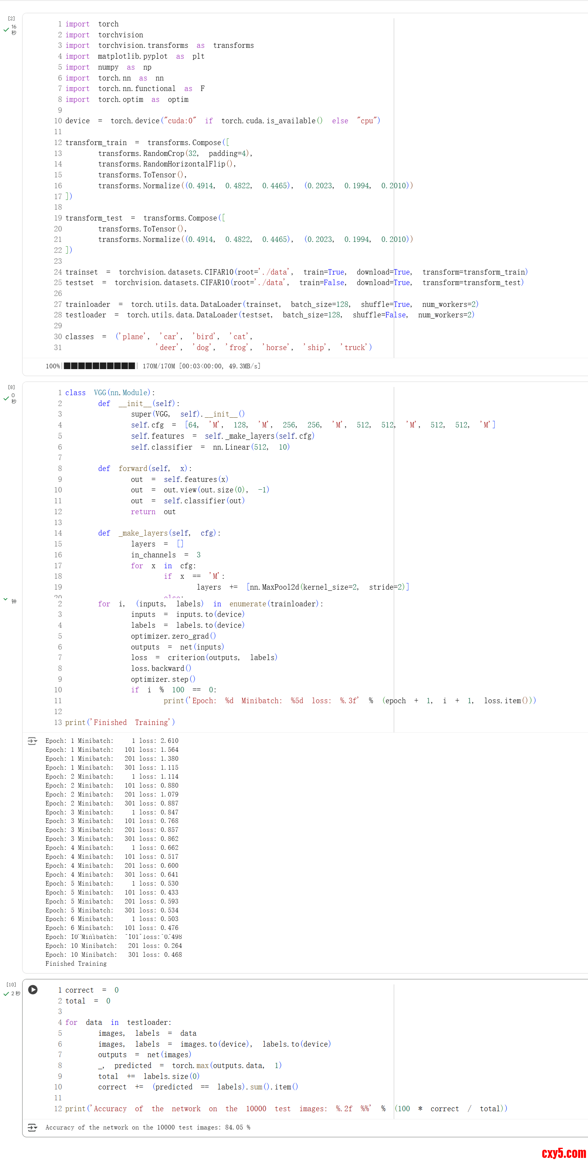
Task: Click the 'def _make_layers(self, cfg)' line
Action: [x=159, y=533]
